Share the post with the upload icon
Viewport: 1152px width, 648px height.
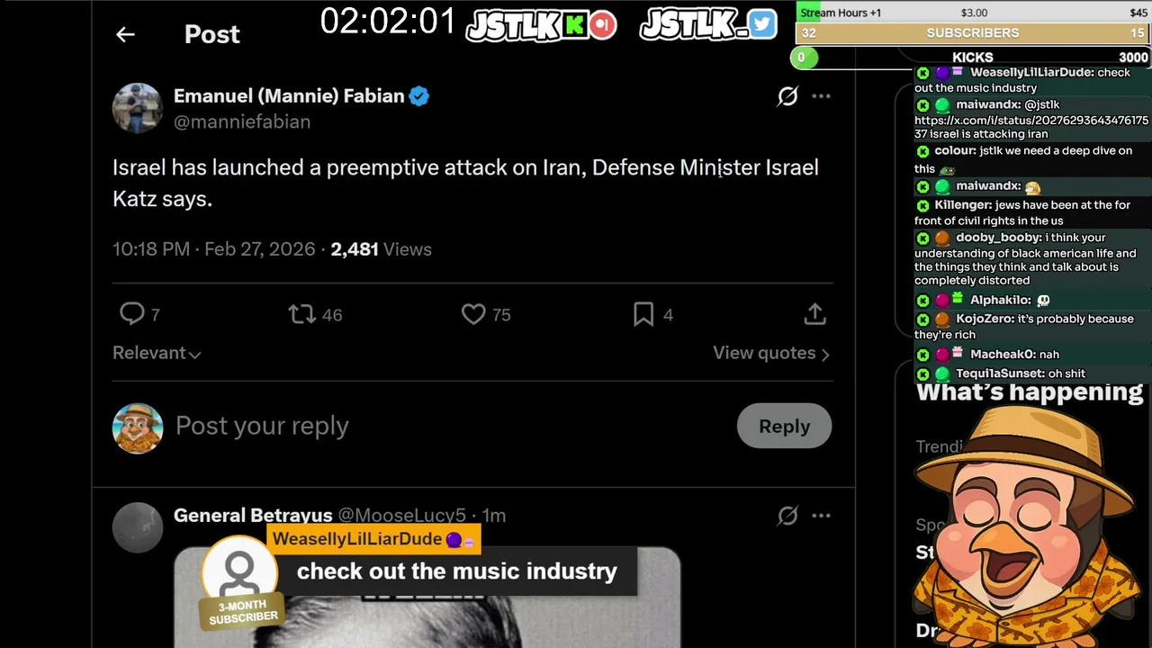click(x=814, y=314)
